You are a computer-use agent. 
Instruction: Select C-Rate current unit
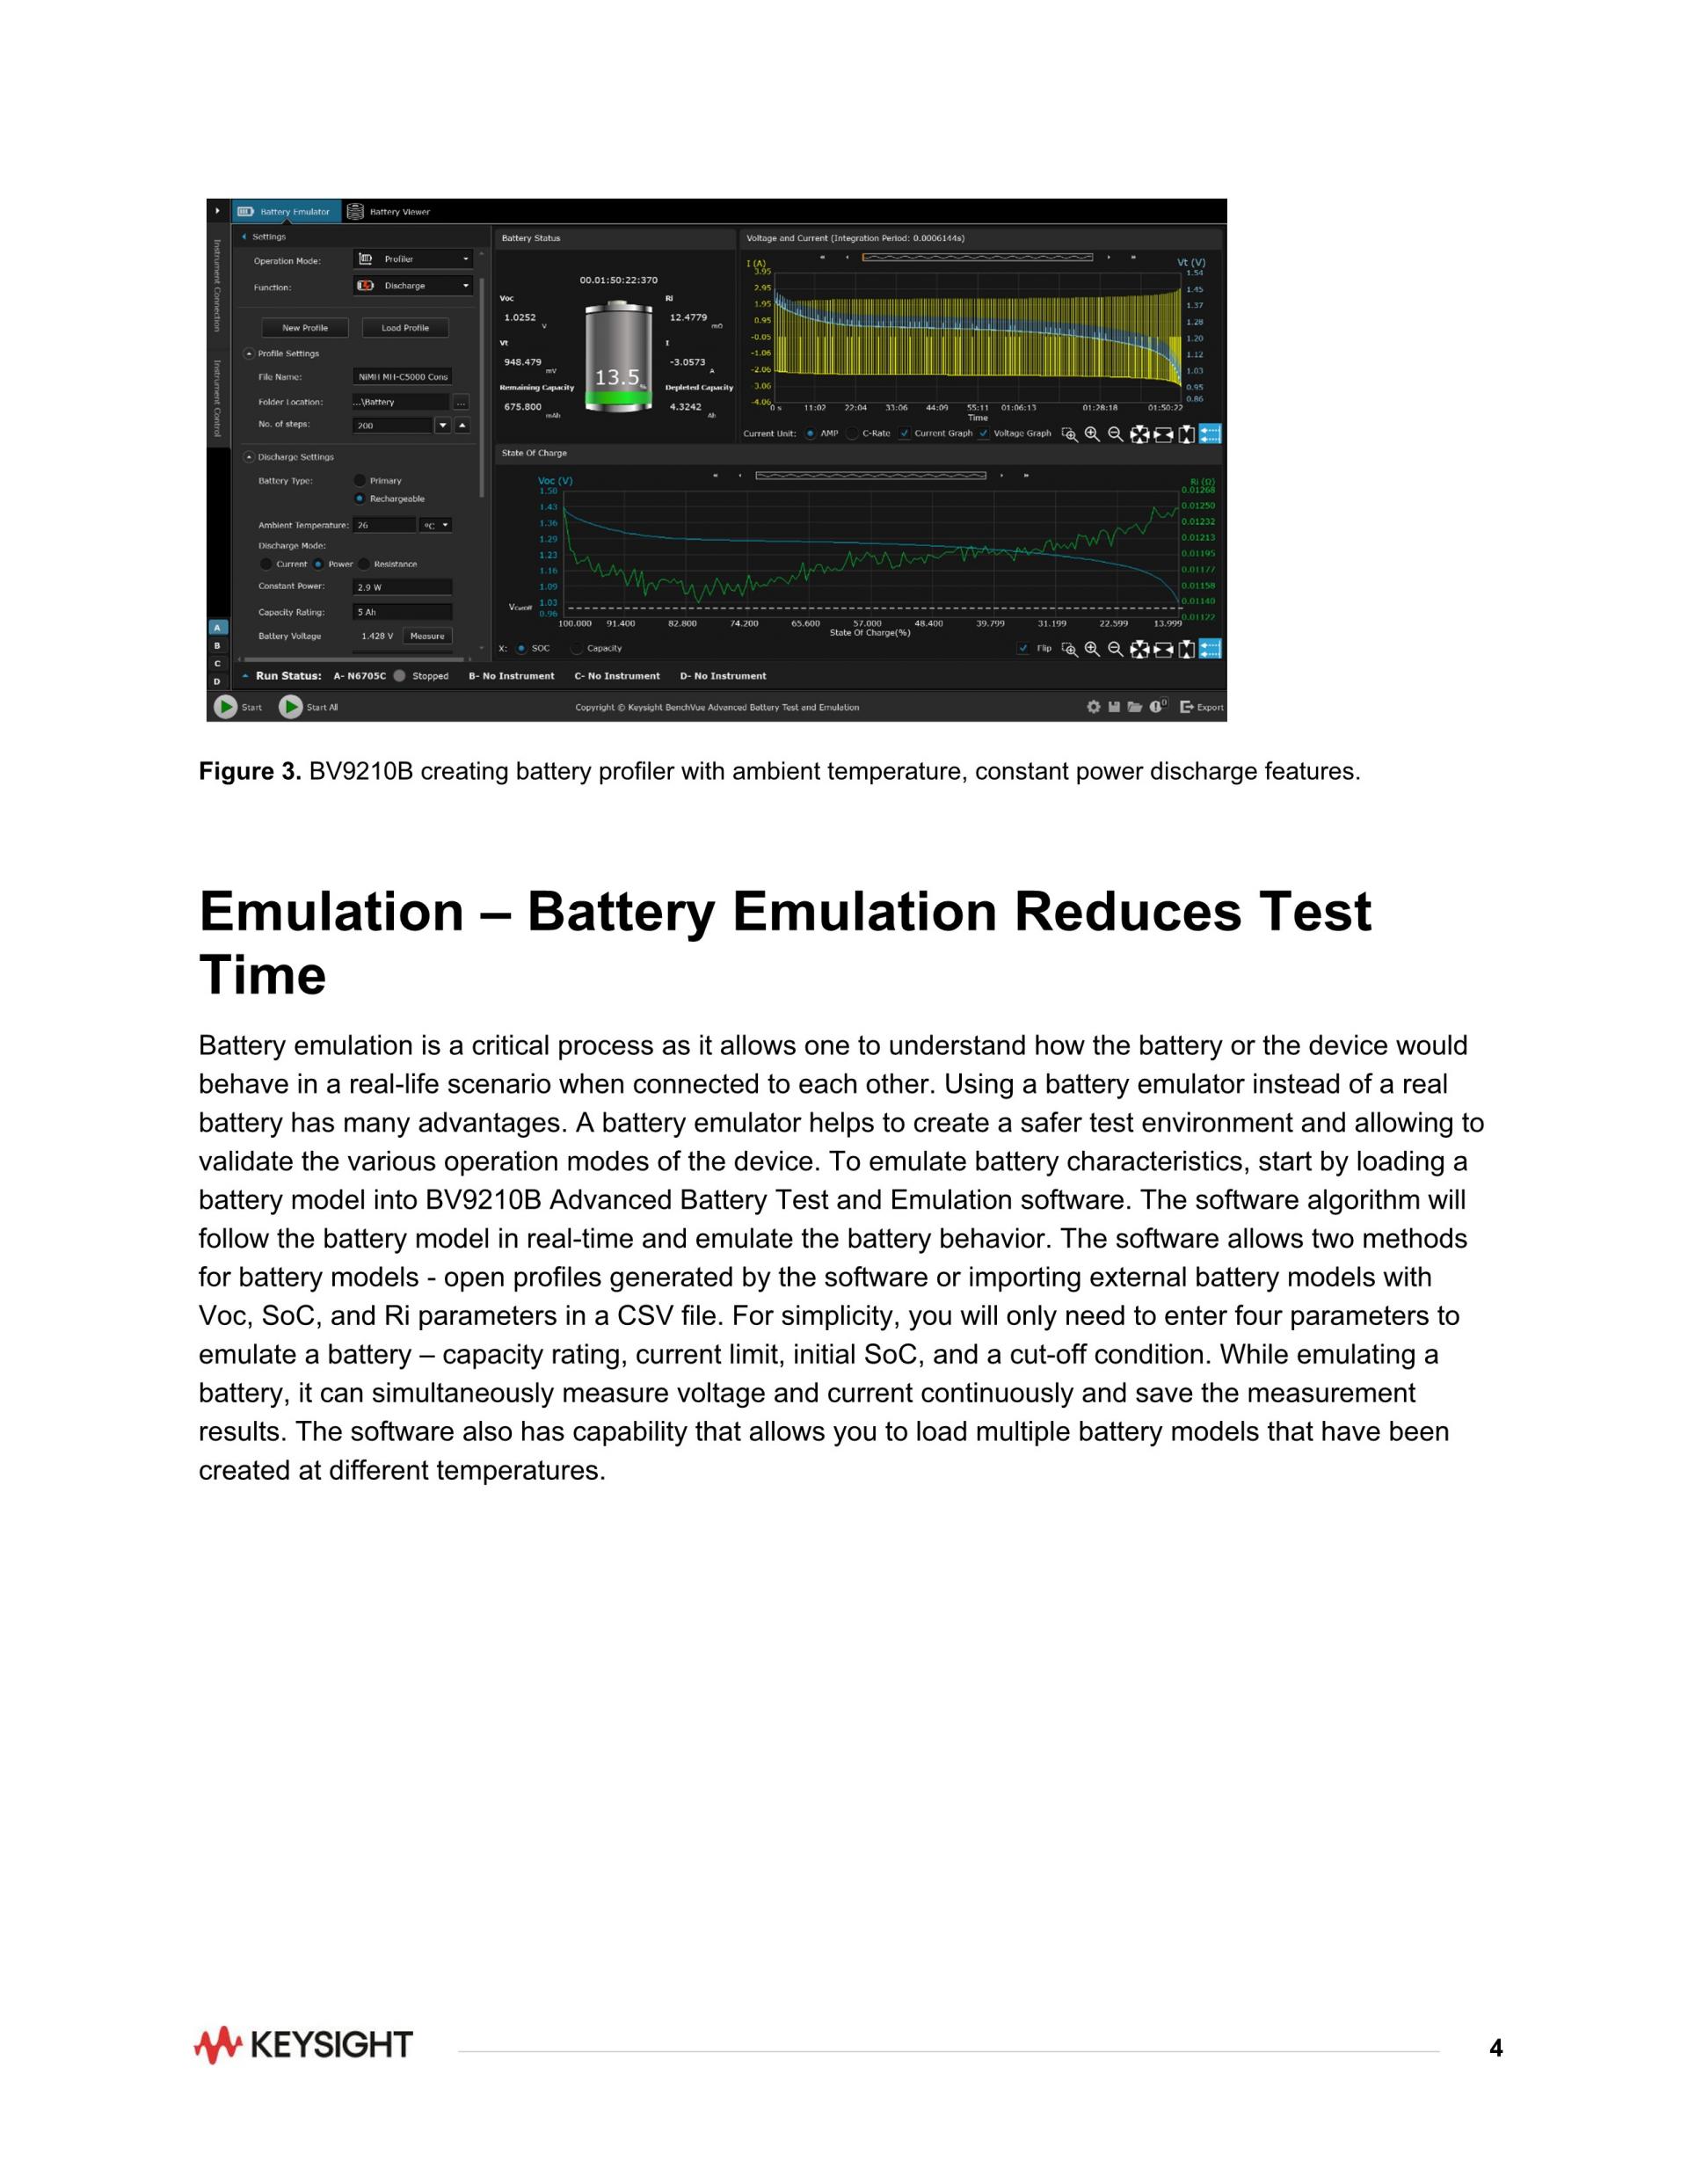click(x=852, y=434)
